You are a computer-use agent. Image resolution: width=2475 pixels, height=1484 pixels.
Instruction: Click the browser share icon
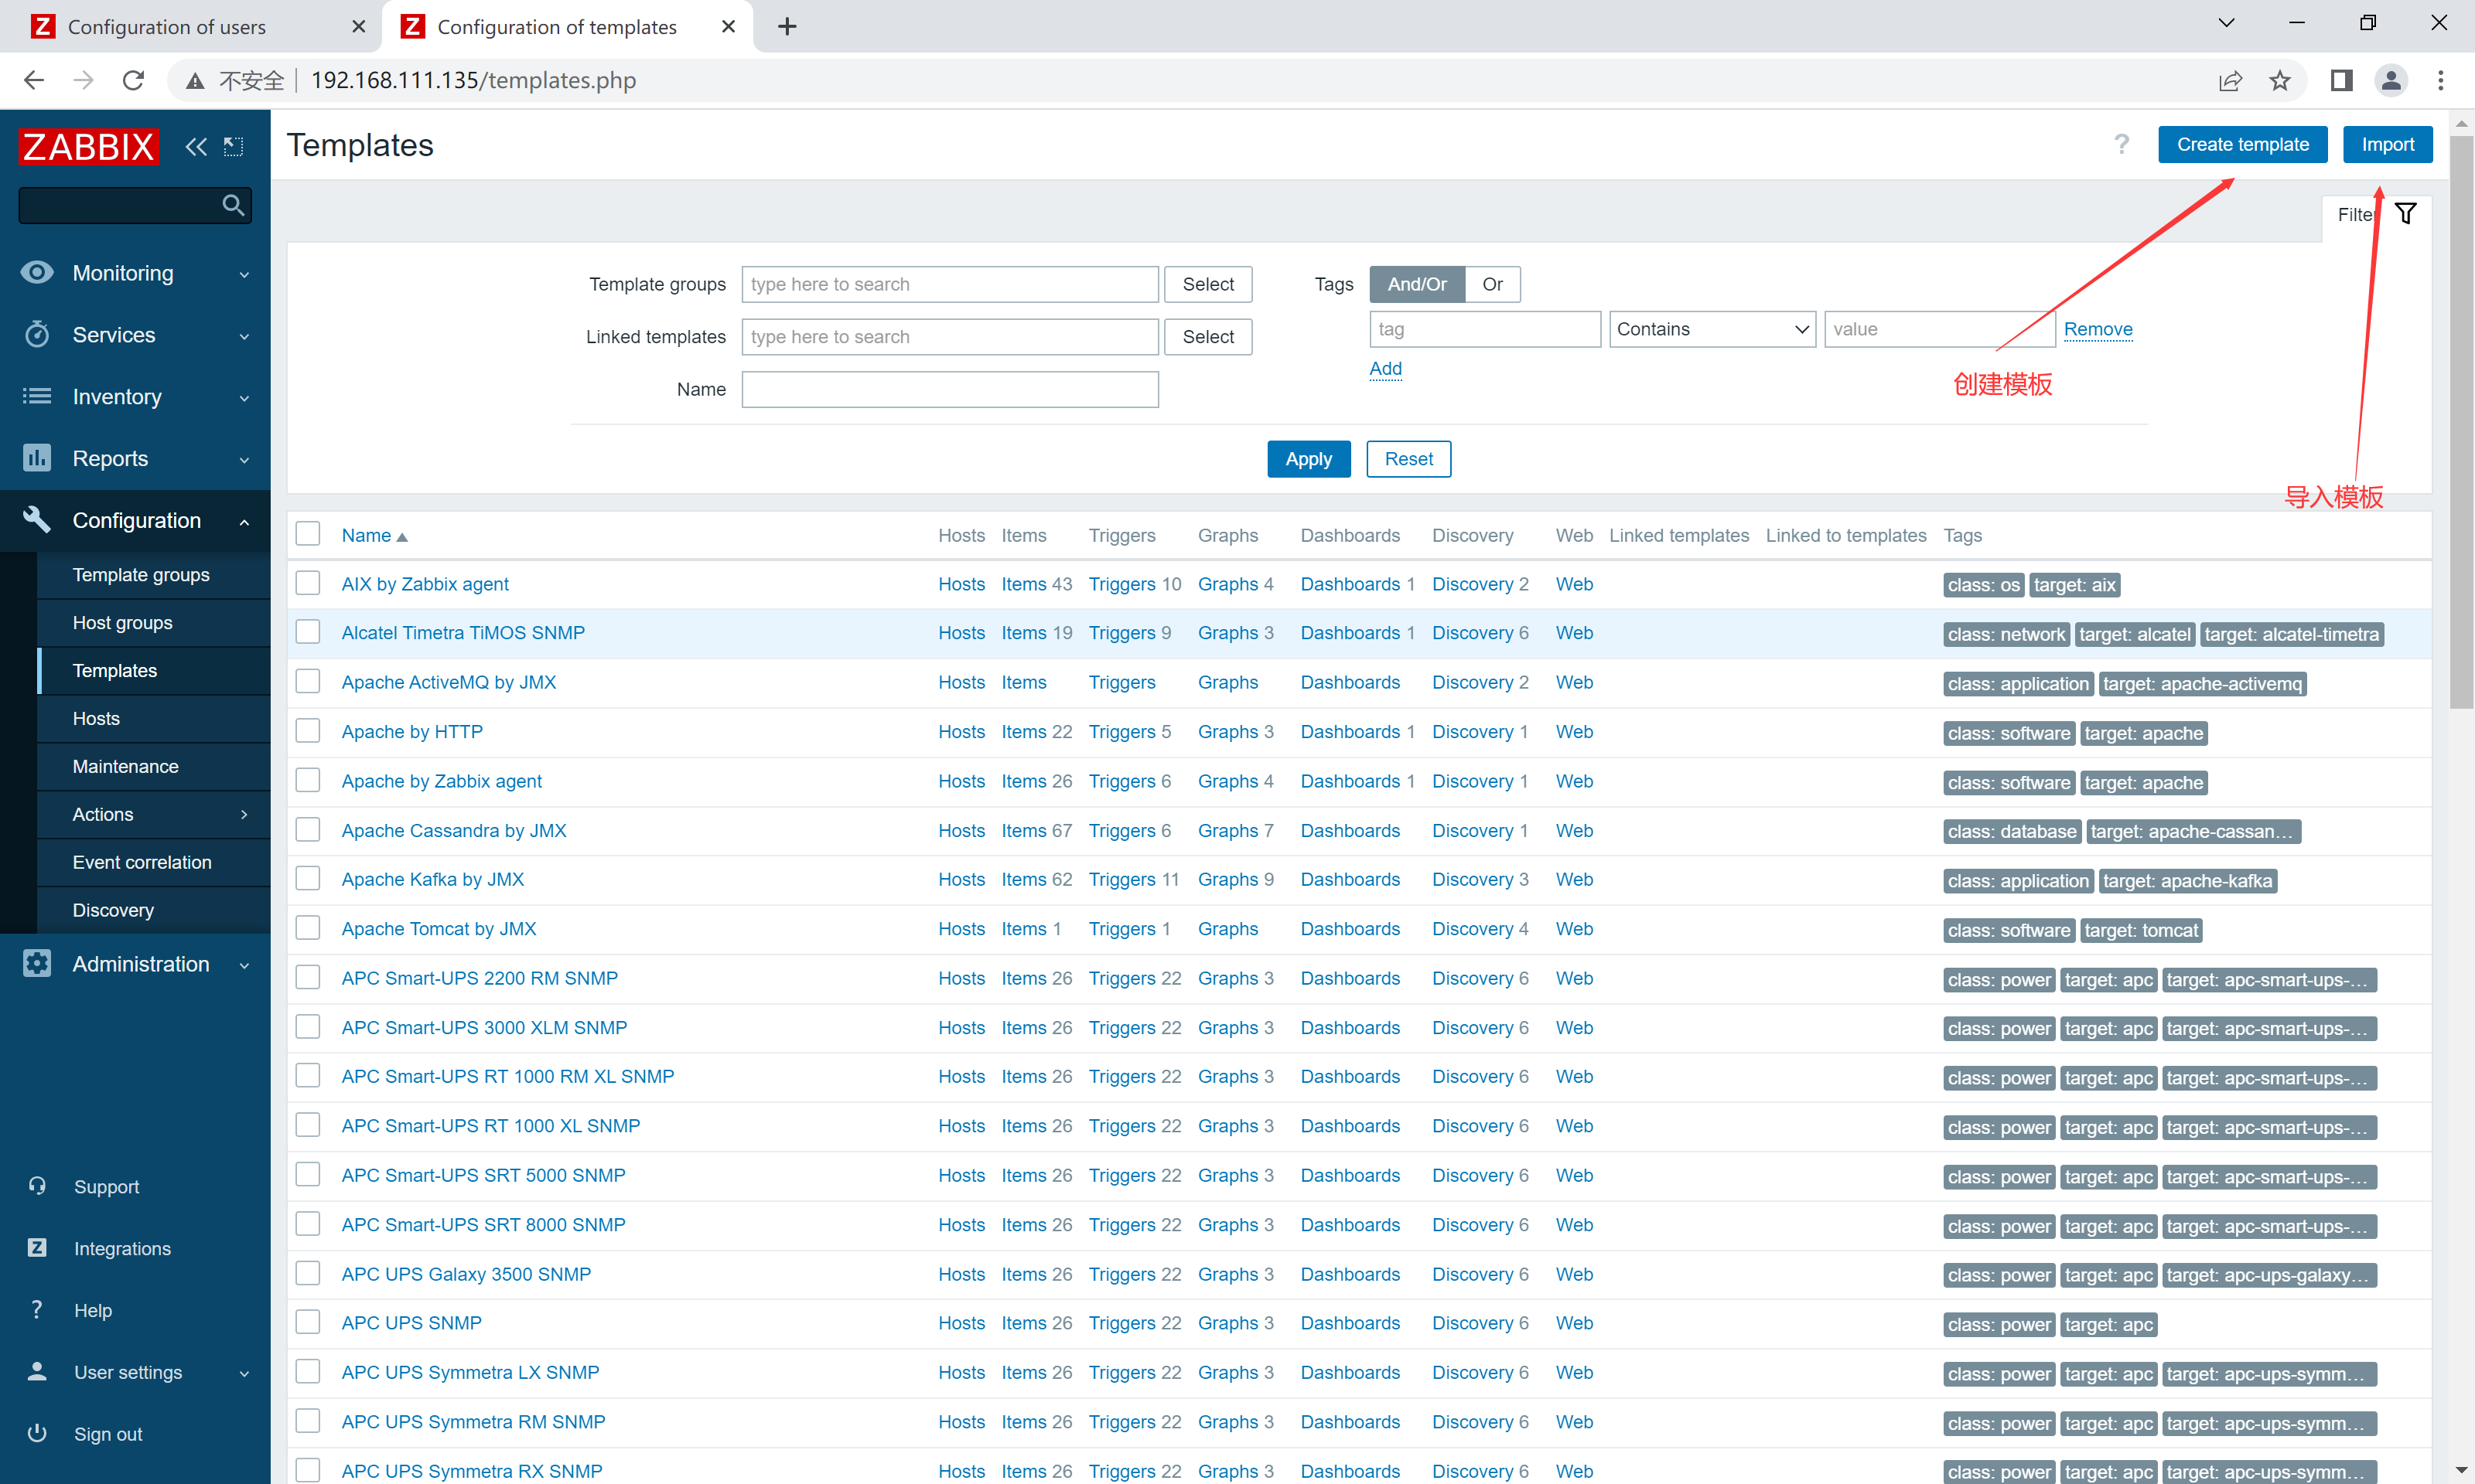coord(2230,80)
